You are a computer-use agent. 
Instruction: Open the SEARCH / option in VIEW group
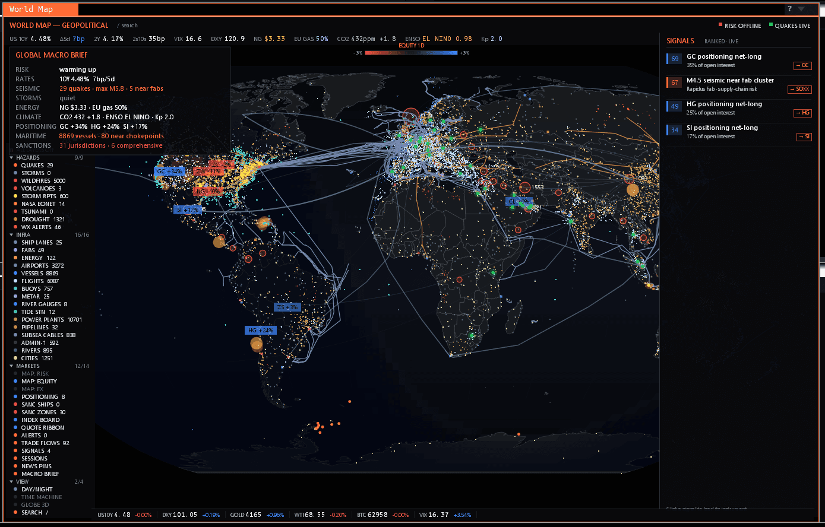[x=31, y=512]
